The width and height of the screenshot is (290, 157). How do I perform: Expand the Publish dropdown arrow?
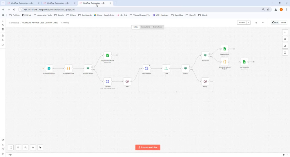(x=249, y=23)
